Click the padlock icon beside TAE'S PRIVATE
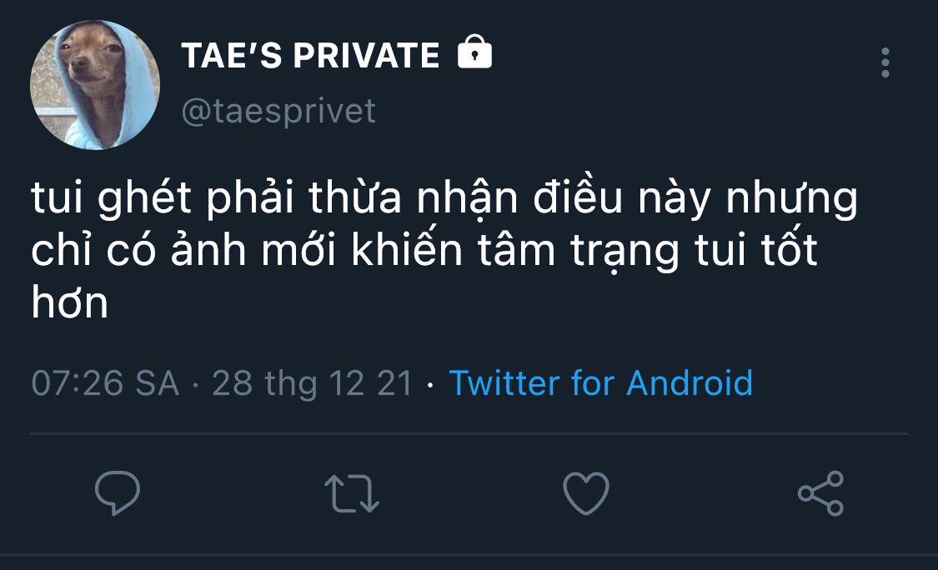The width and height of the screenshot is (938, 570). tap(474, 52)
